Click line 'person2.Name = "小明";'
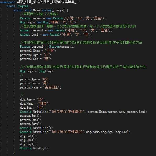This screenshot has width=156, height=156. point(38,51)
